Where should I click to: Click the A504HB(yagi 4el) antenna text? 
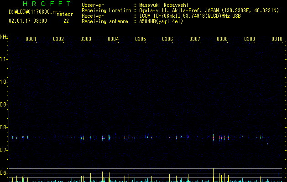click(161, 21)
